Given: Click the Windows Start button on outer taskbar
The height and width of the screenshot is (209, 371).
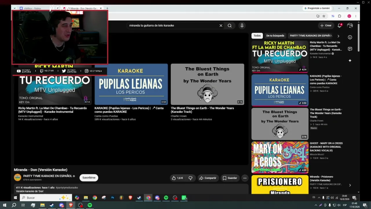Looking at the screenshot, I should [x=5, y=205].
